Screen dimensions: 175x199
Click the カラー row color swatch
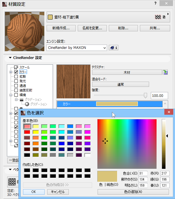[117, 104]
